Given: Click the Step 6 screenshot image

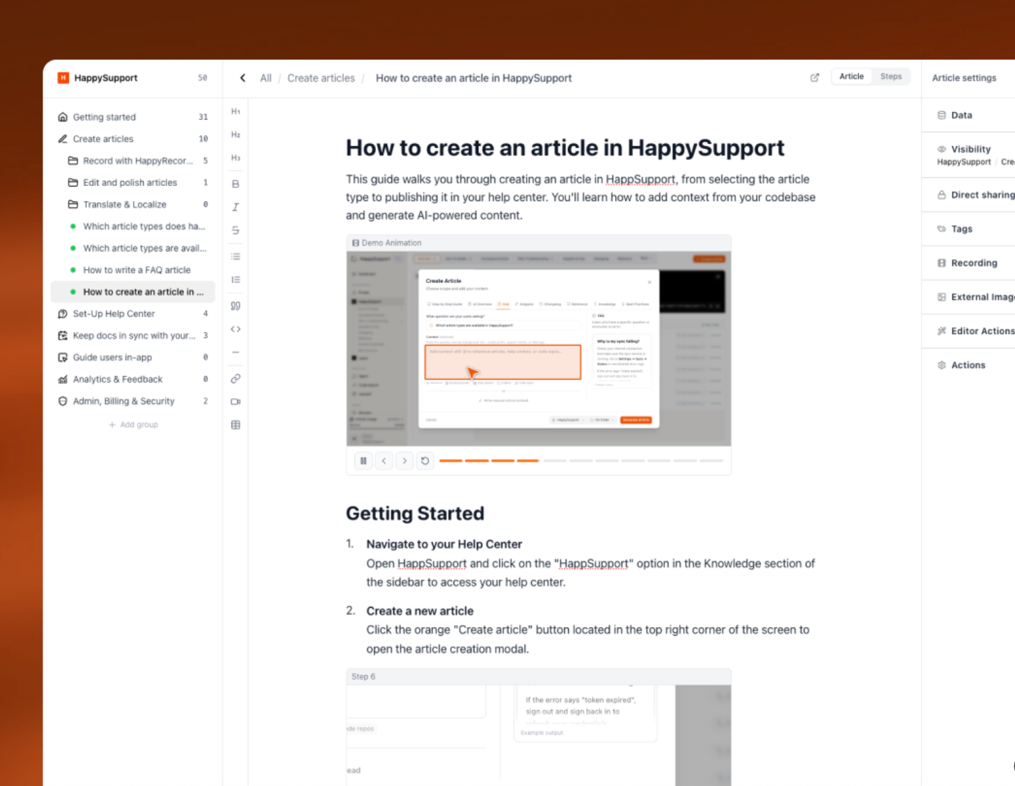Looking at the screenshot, I should point(539,735).
